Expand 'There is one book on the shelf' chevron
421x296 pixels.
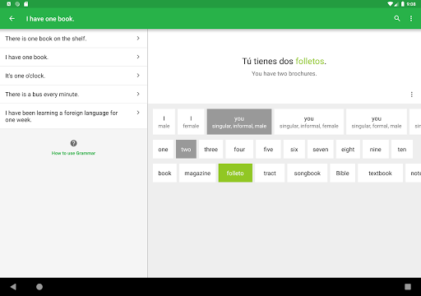[138, 39]
